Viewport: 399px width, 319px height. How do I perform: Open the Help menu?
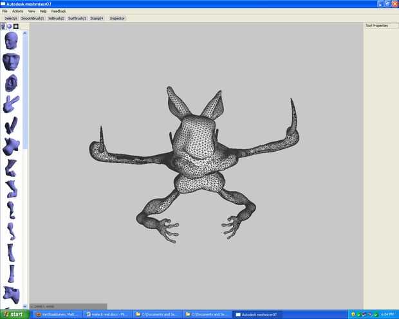[43, 11]
